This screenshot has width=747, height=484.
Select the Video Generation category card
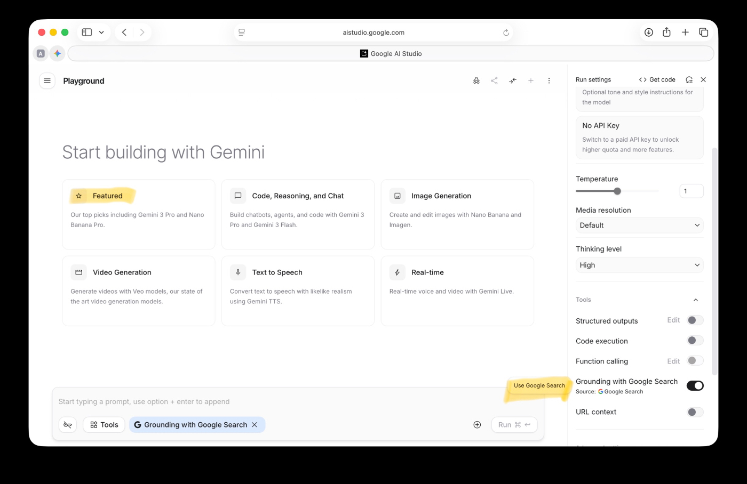point(138,291)
